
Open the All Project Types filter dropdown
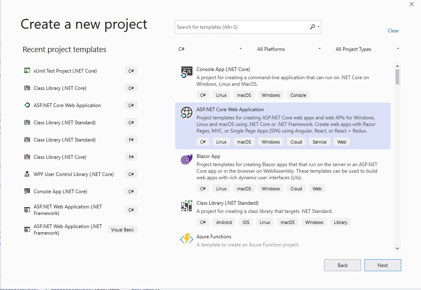367,49
